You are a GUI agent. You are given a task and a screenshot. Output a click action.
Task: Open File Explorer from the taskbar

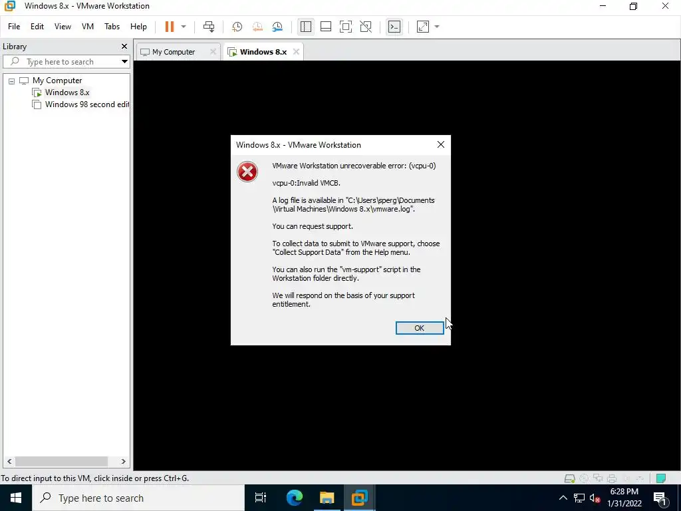327,498
